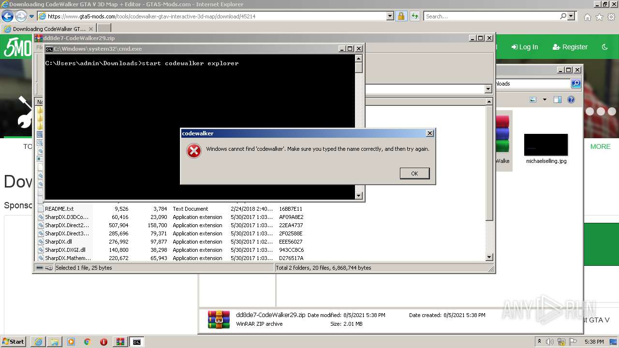Switch to WinRAR from the taskbar
This screenshot has width=619, height=348.
pyautogui.click(x=120, y=342)
